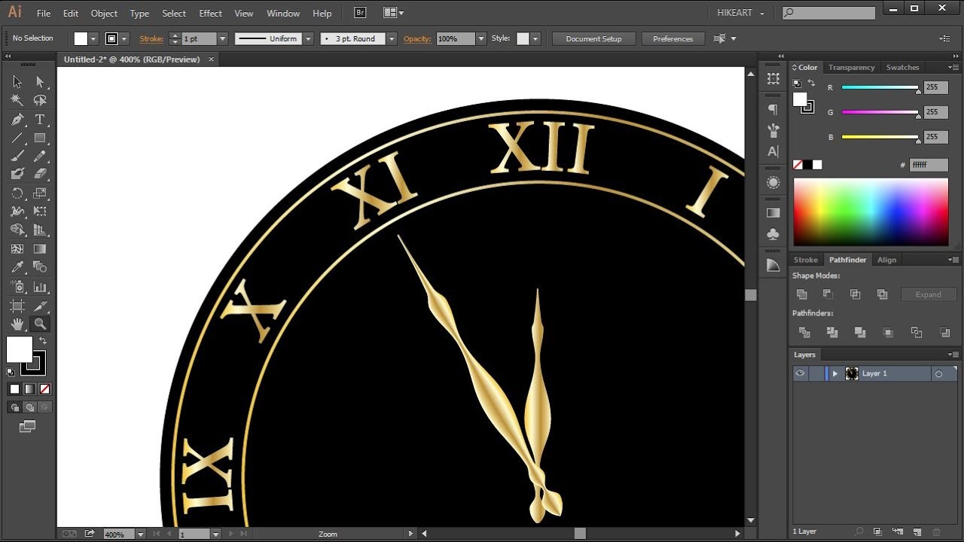The width and height of the screenshot is (964, 542).
Task: Select the Magic Wand tool
Action: coord(17,100)
